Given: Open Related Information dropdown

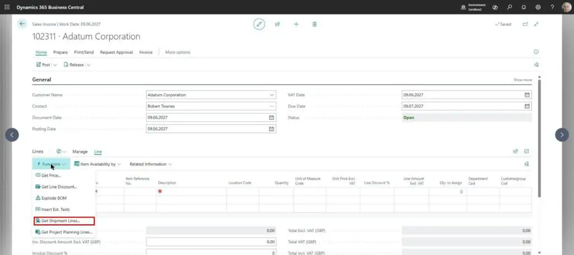Looking at the screenshot, I should pyautogui.click(x=150, y=164).
